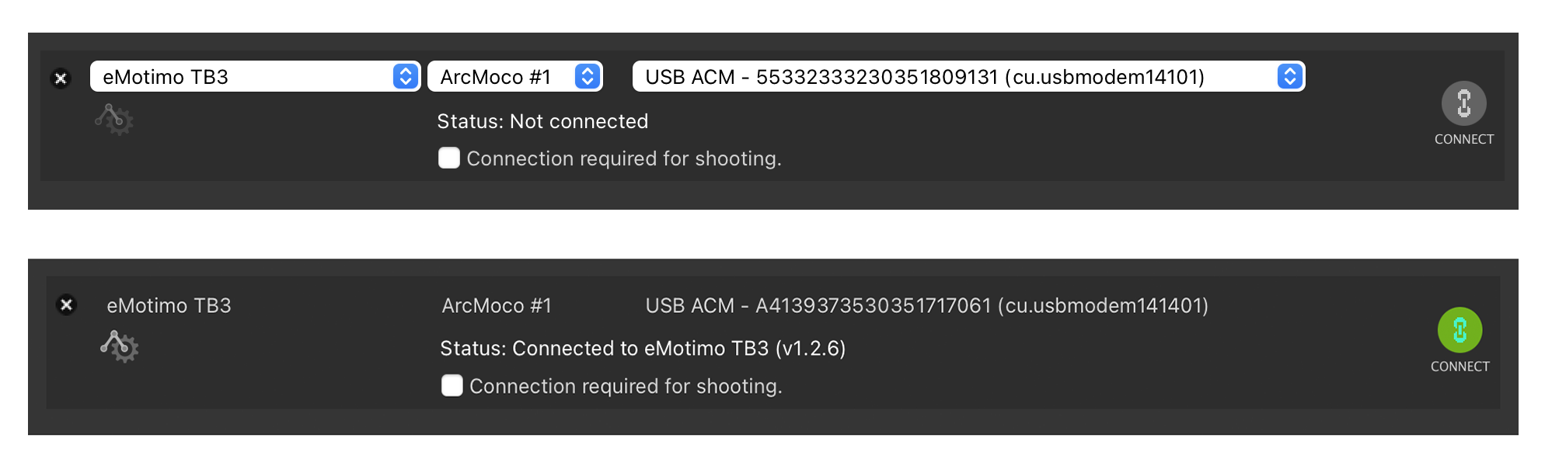This screenshot has width=1545, height=473.
Task: Open axis settings for the not-connected eMotimo TB3
Action: click(x=114, y=120)
